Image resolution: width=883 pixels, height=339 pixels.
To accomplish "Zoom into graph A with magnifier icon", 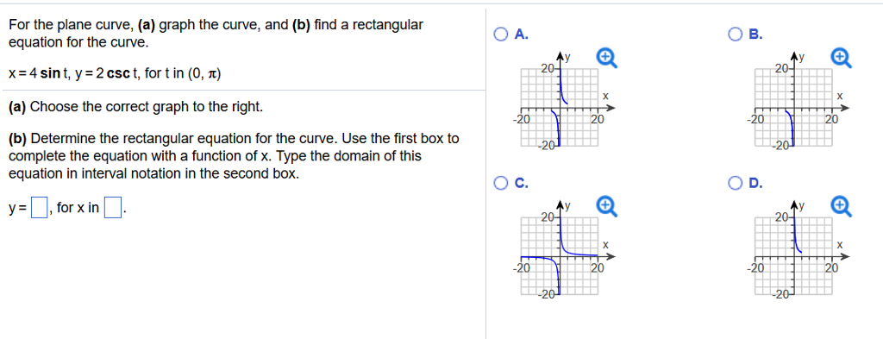I will coord(607,58).
